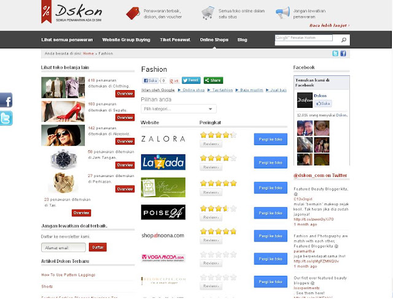Click Home in the breadcrumb
This screenshot has height=299, width=393.
coord(88,53)
